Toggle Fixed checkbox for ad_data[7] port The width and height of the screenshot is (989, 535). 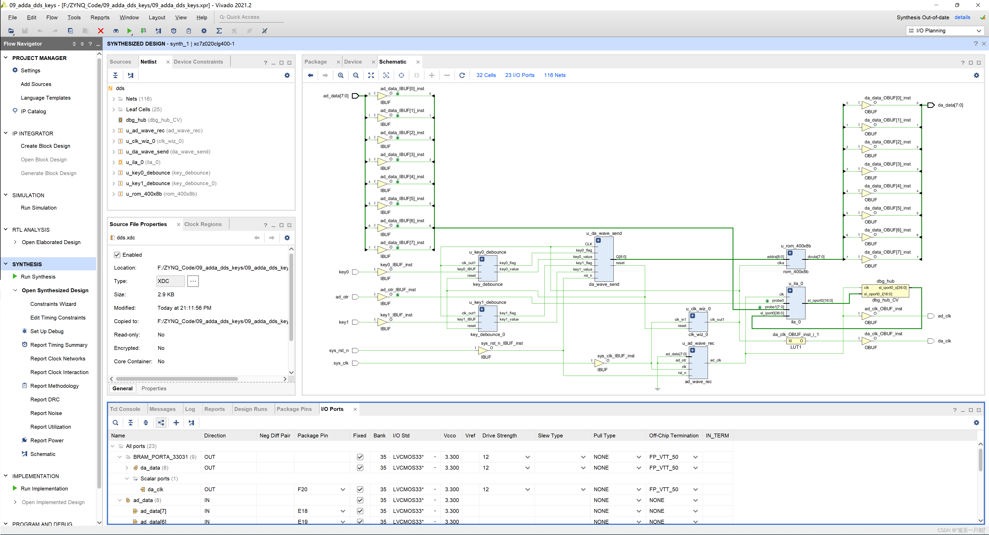click(x=360, y=511)
